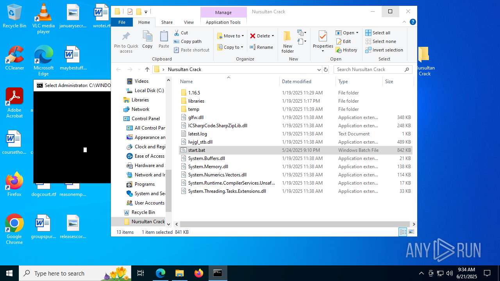Screen dimensions: 500x281
Task: Click the Help question mark icon
Action: pos(412,22)
